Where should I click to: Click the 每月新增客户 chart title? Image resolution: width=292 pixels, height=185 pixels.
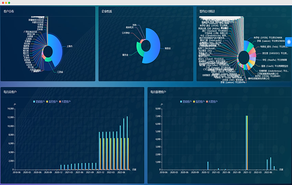158,92
